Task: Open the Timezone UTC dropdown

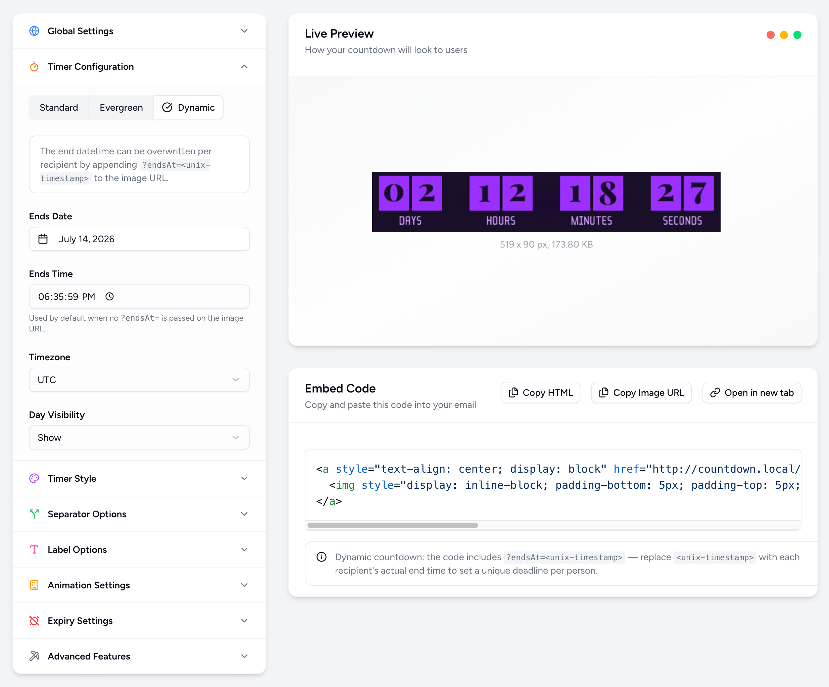Action: [139, 380]
